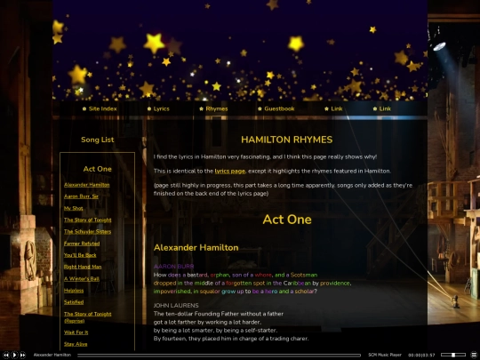Open A Winter's Ball song link
The image size is (480, 360).
point(82,278)
